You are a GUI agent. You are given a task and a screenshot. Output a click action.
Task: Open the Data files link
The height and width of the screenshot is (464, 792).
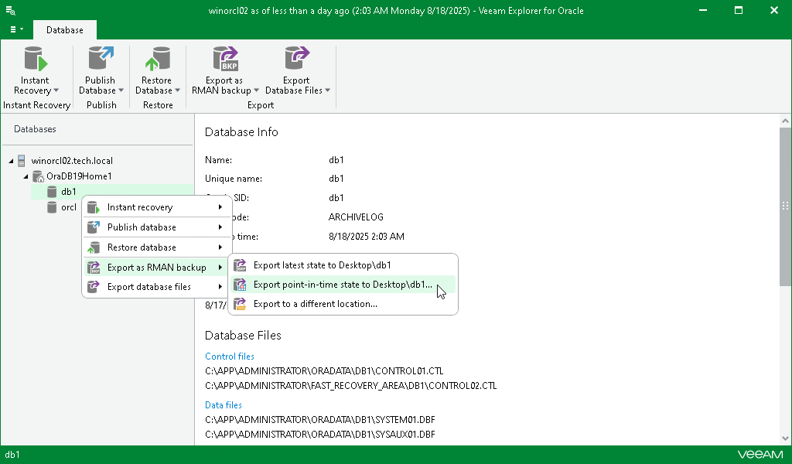point(223,404)
